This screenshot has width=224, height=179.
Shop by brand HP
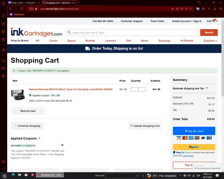37,41
